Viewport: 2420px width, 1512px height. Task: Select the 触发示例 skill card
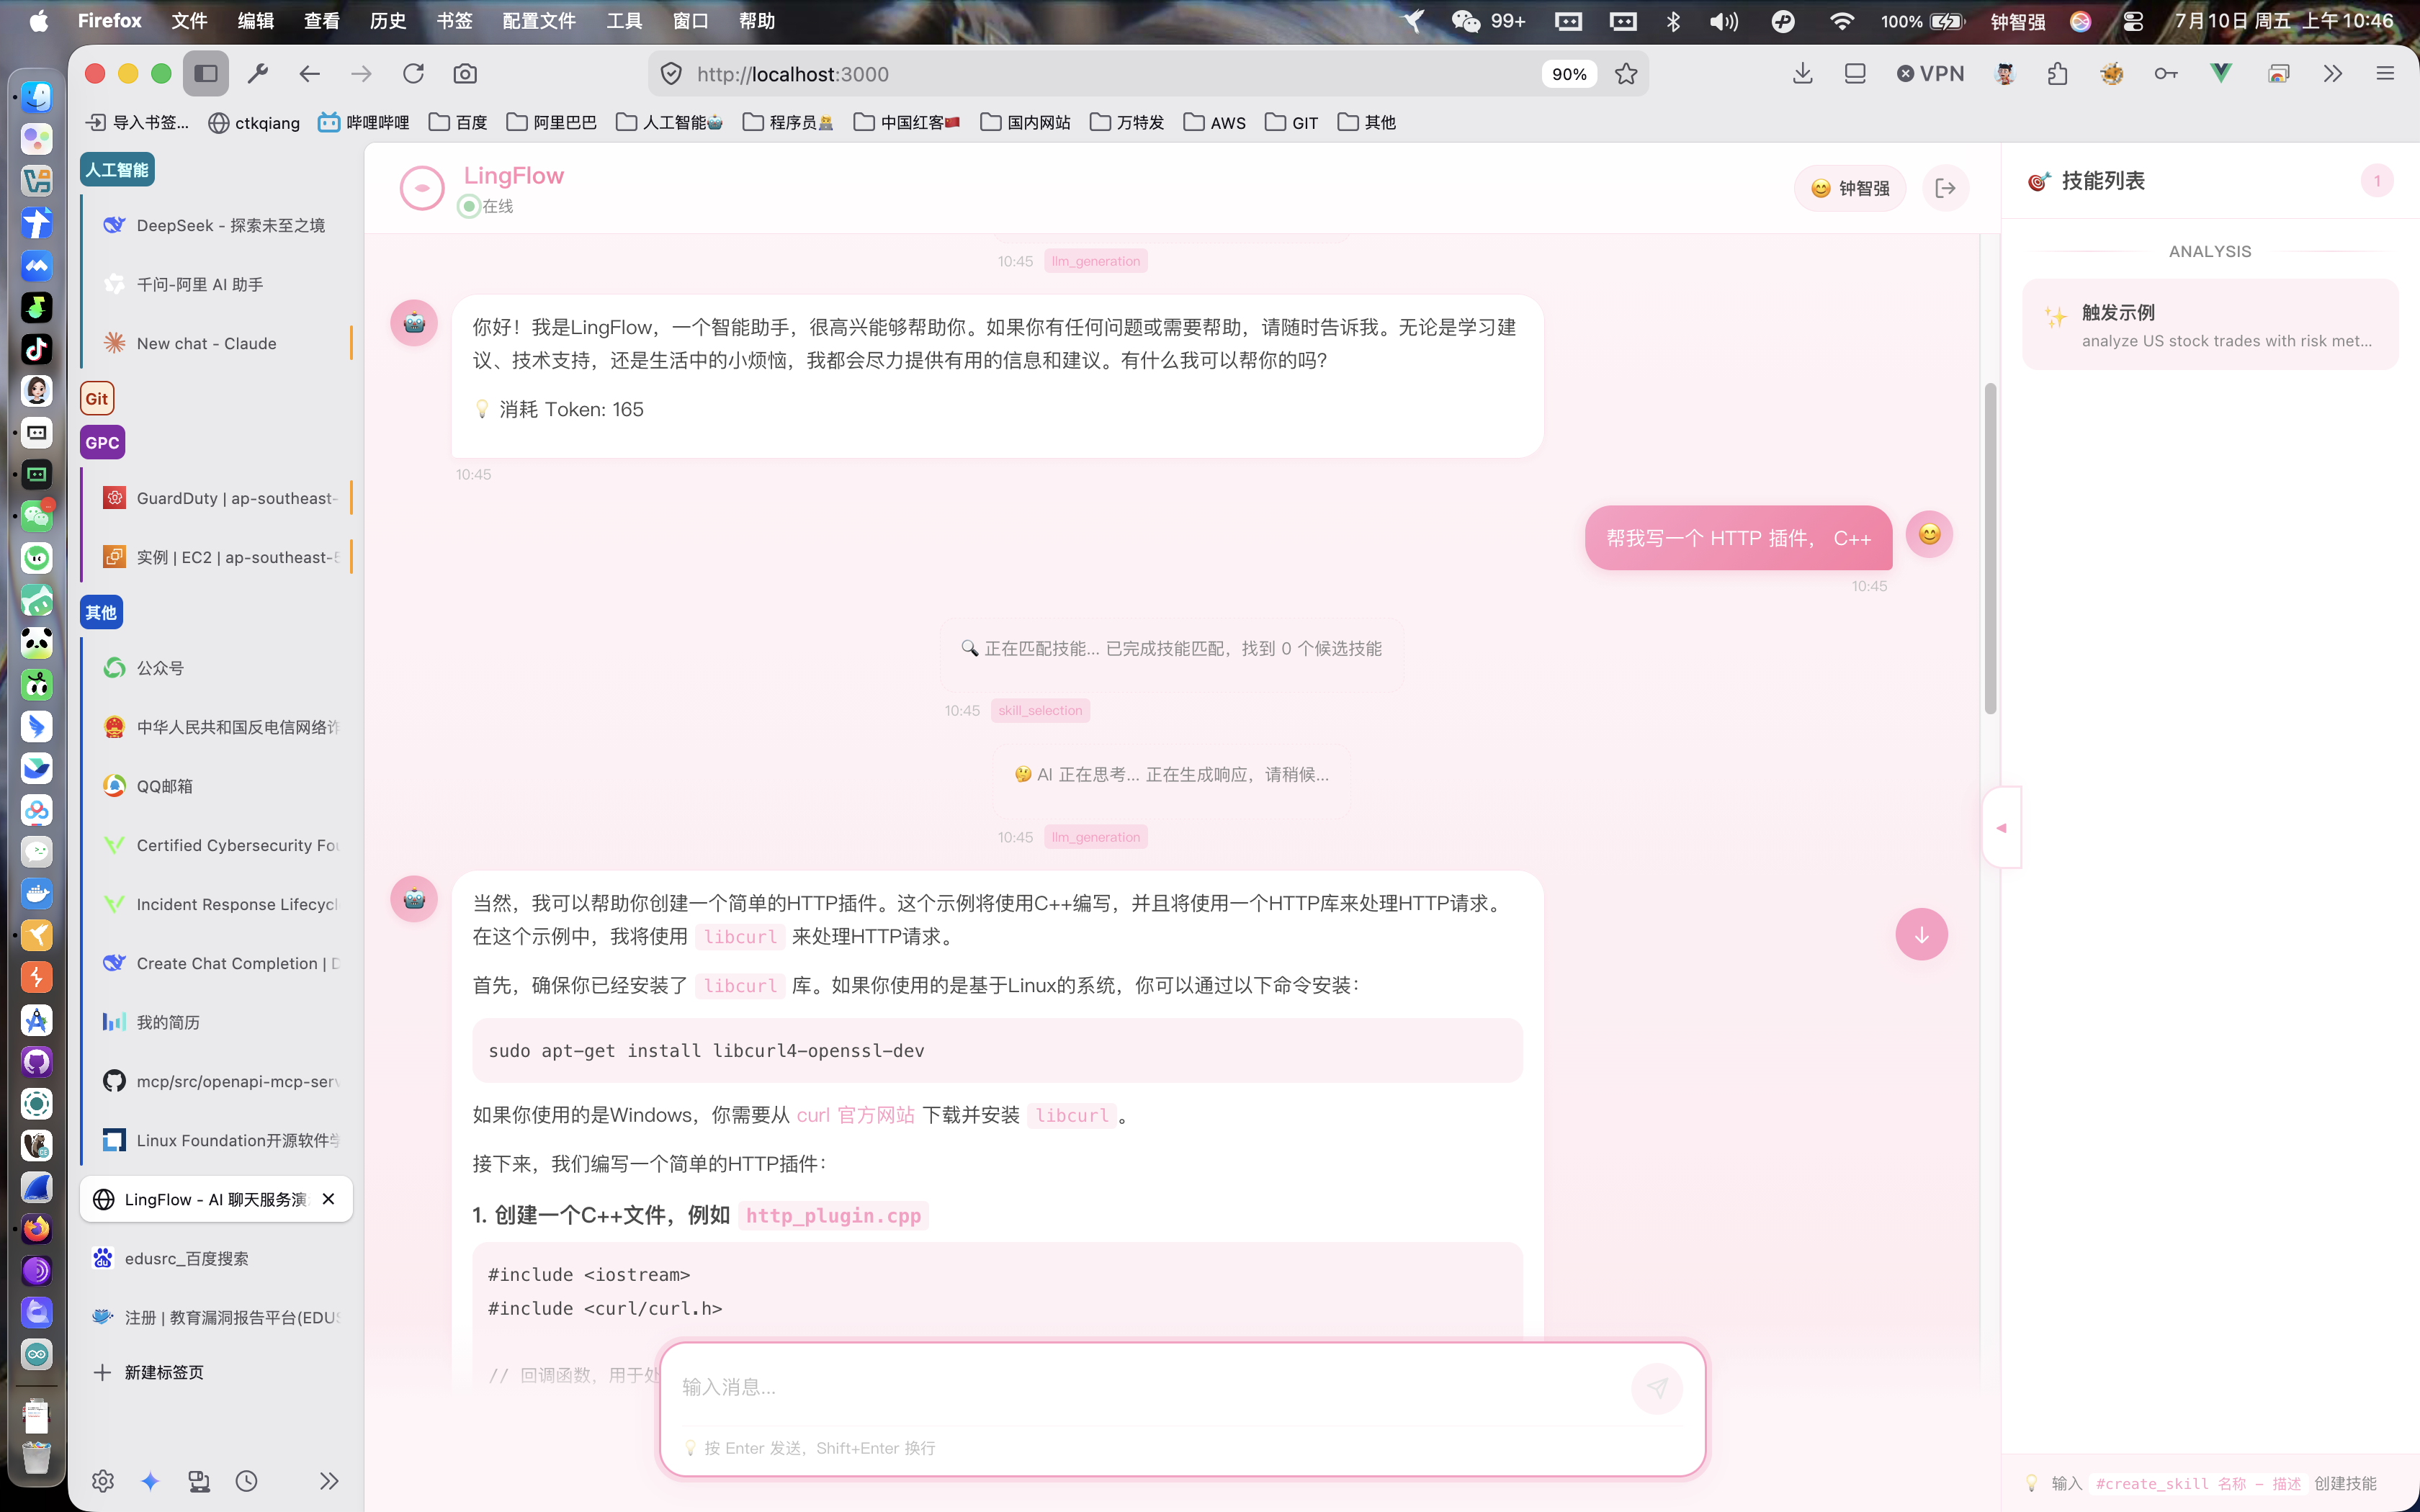pos(2210,325)
